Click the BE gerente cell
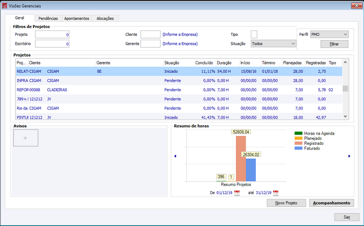The height and width of the screenshot is (226, 364). coord(99,71)
